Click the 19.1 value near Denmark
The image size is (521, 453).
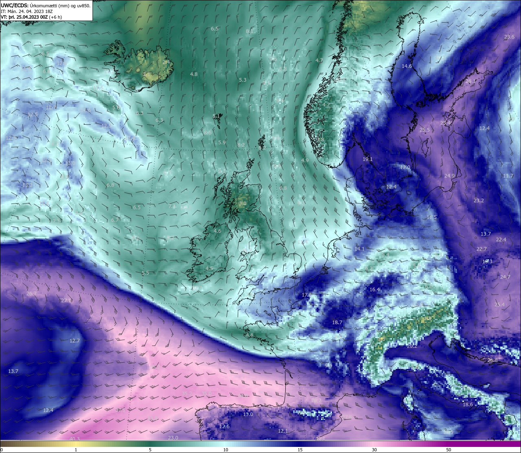click(x=368, y=160)
